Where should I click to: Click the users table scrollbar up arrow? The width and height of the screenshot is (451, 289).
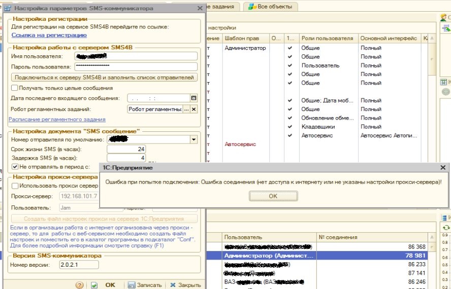[x=432, y=38]
